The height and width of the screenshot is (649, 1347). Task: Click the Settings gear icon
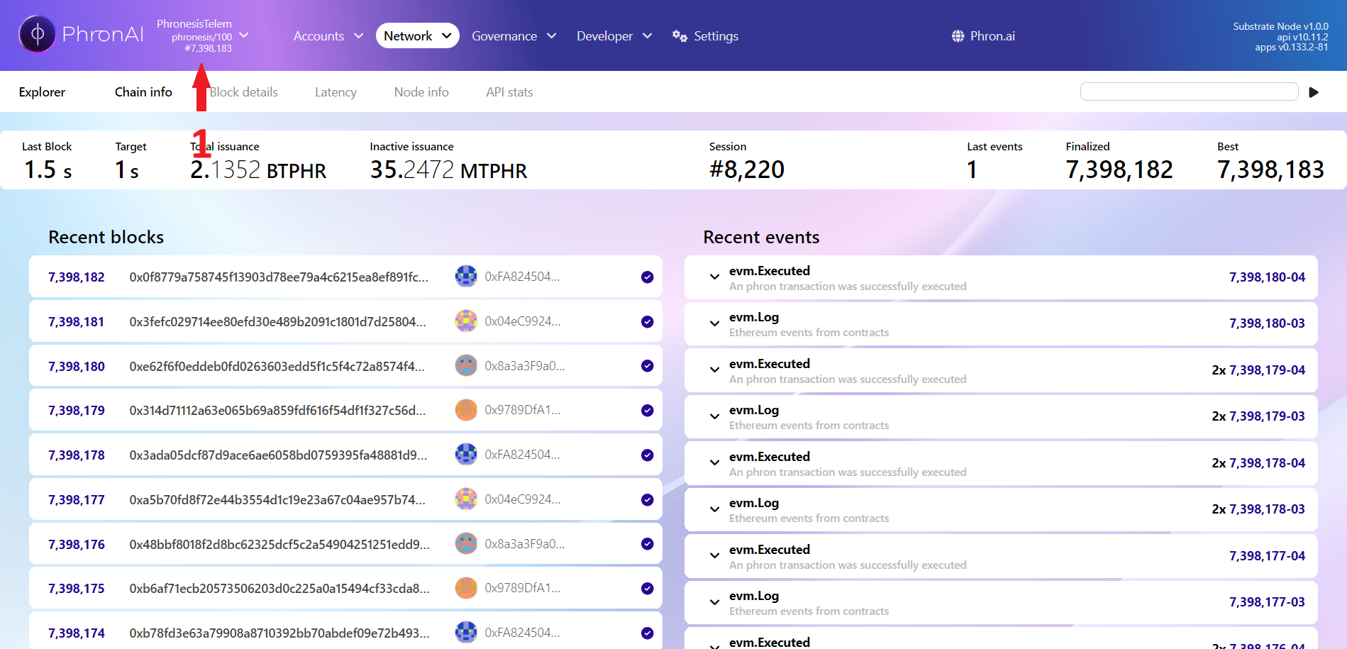(680, 36)
